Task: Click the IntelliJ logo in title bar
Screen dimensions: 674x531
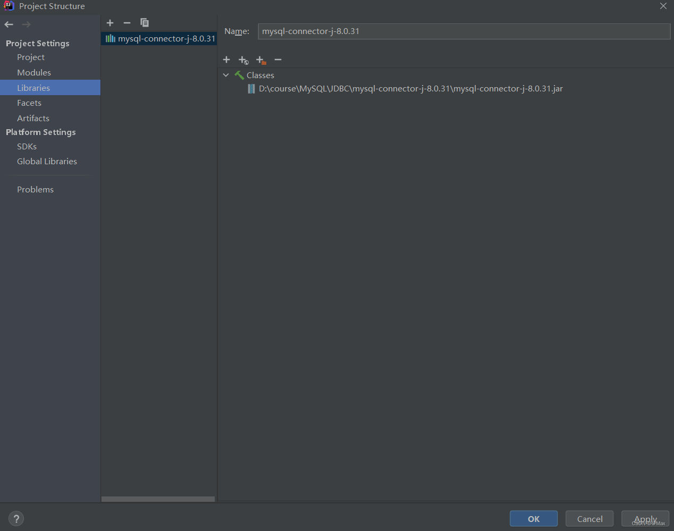Action: coord(9,6)
